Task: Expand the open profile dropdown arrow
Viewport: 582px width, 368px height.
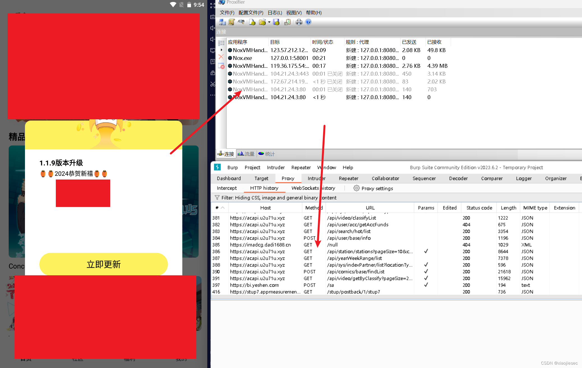Action: [x=269, y=22]
